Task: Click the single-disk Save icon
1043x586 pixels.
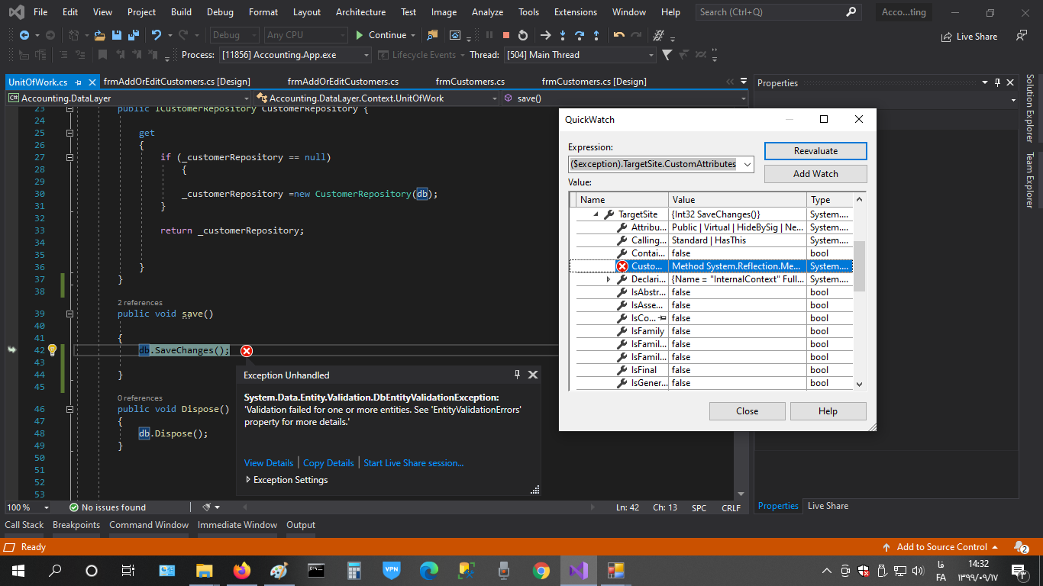Action: pos(116,35)
